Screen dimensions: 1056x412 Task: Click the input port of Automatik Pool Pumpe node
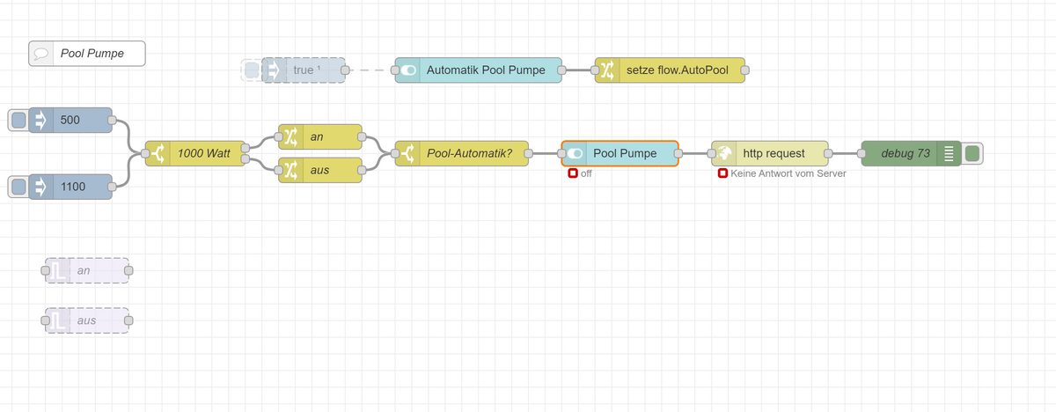tap(394, 70)
